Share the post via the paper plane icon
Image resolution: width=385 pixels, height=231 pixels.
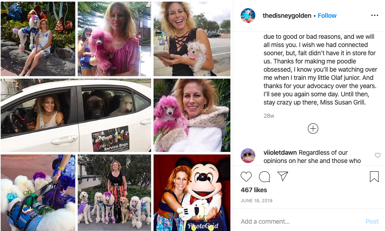click(x=283, y=176)
